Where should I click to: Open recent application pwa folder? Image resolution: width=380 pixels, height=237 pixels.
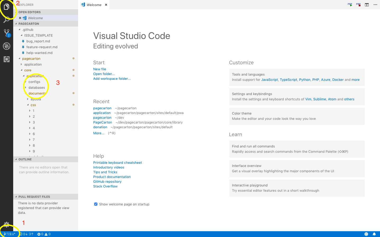tap(102, 113)
